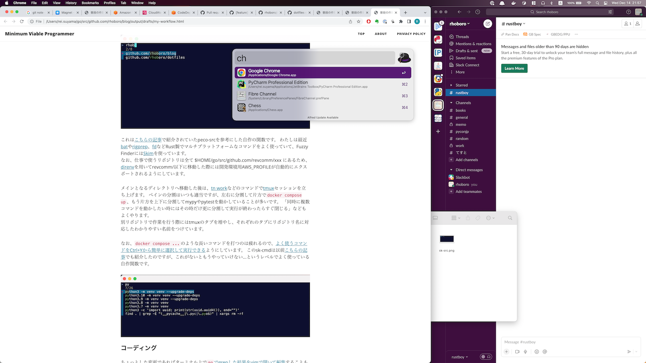Open the Minimum Viable Programmer title
This screenshot has height=363, width=646.
[39, 34]
